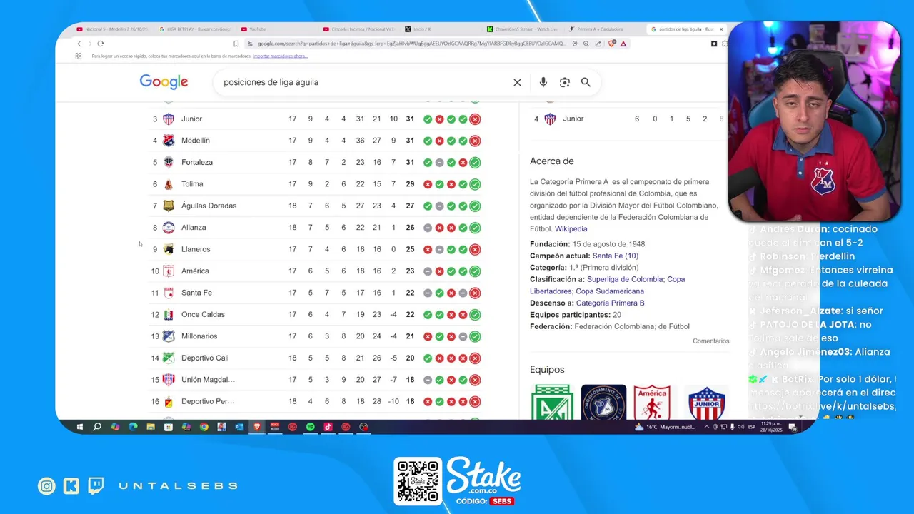This screenshot has width=914, height=514.
Task: Click the Brave shields icon
Action: [612, 44]
